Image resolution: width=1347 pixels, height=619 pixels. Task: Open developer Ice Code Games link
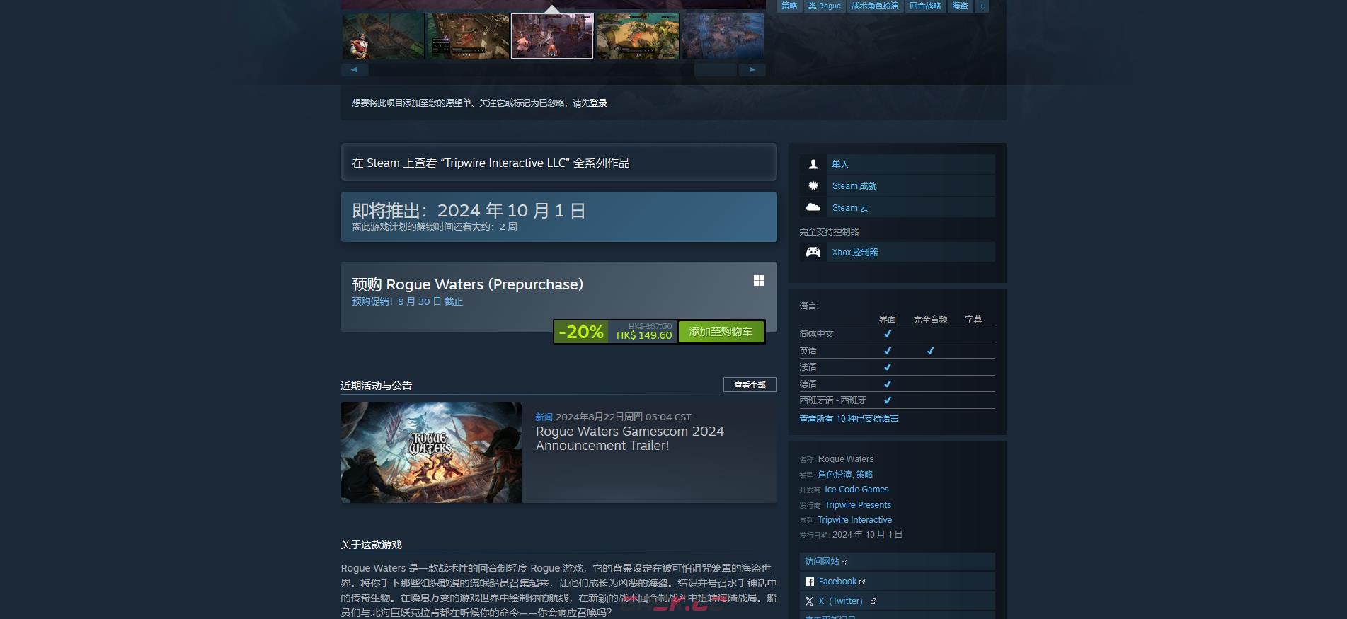coord(856,490)
